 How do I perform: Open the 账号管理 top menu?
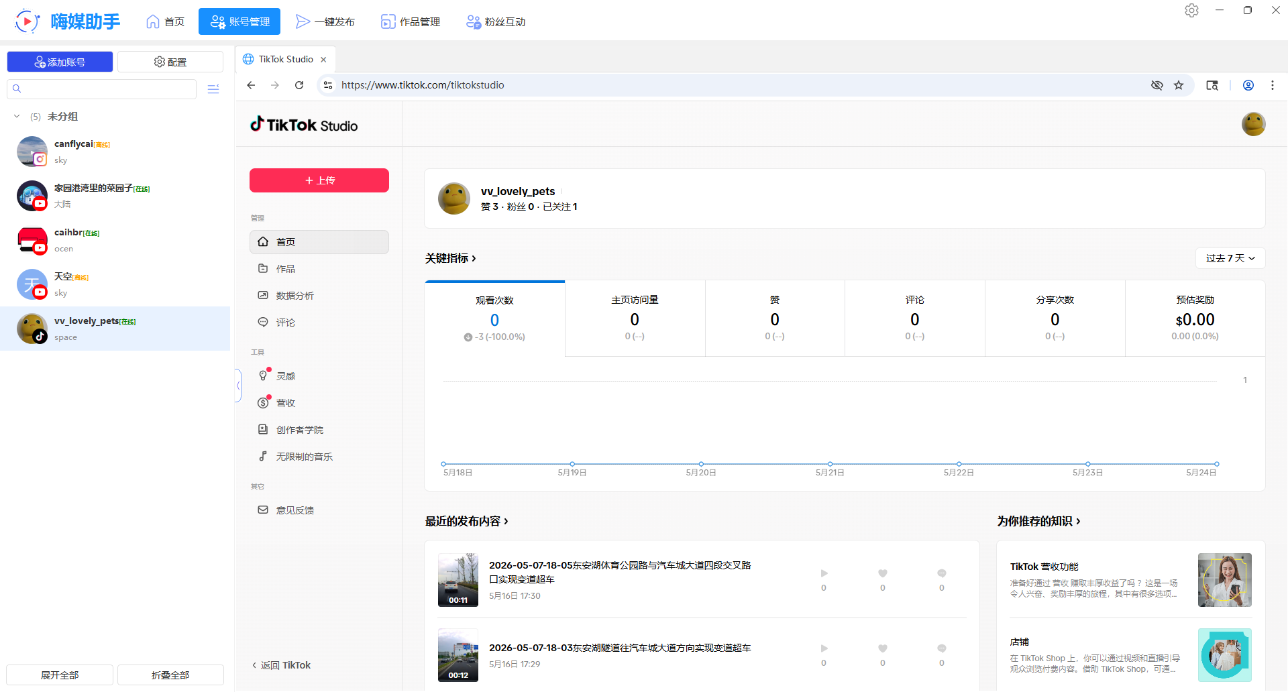239,21
